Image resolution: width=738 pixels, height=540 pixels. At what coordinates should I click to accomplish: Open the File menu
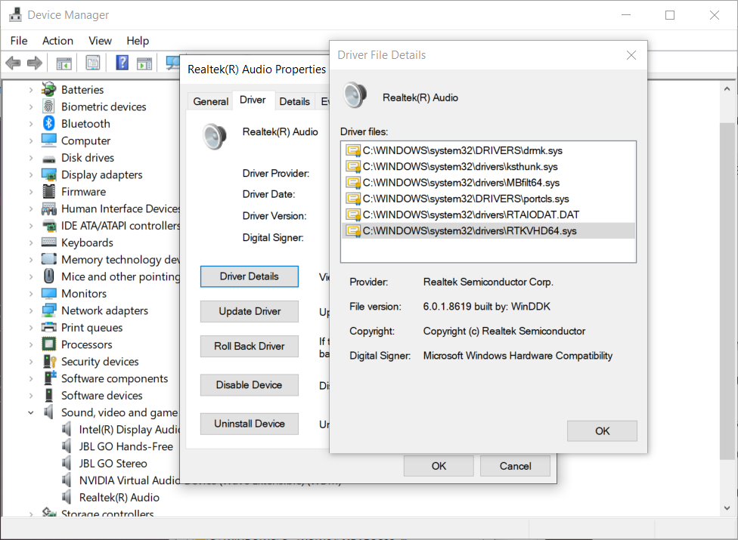[19, 41]
